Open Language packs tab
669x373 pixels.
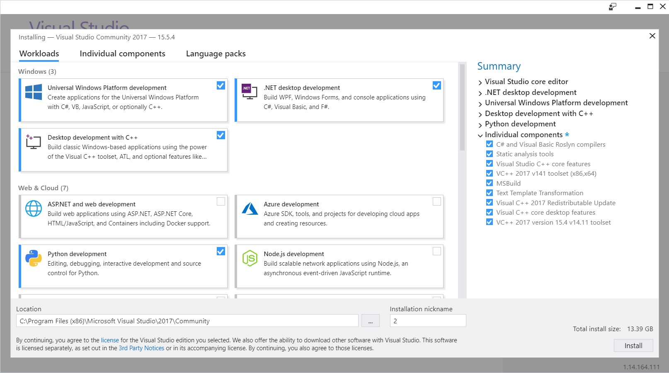(216, 53)
